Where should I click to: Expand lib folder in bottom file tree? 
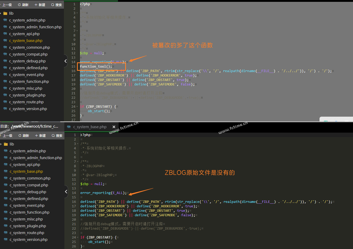coord(1,144)
